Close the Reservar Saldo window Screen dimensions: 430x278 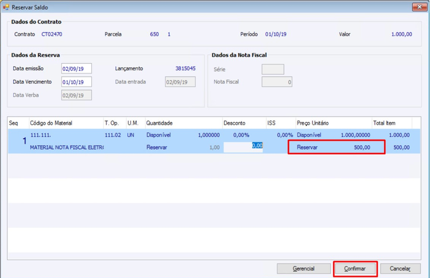(x=419, y=7)
